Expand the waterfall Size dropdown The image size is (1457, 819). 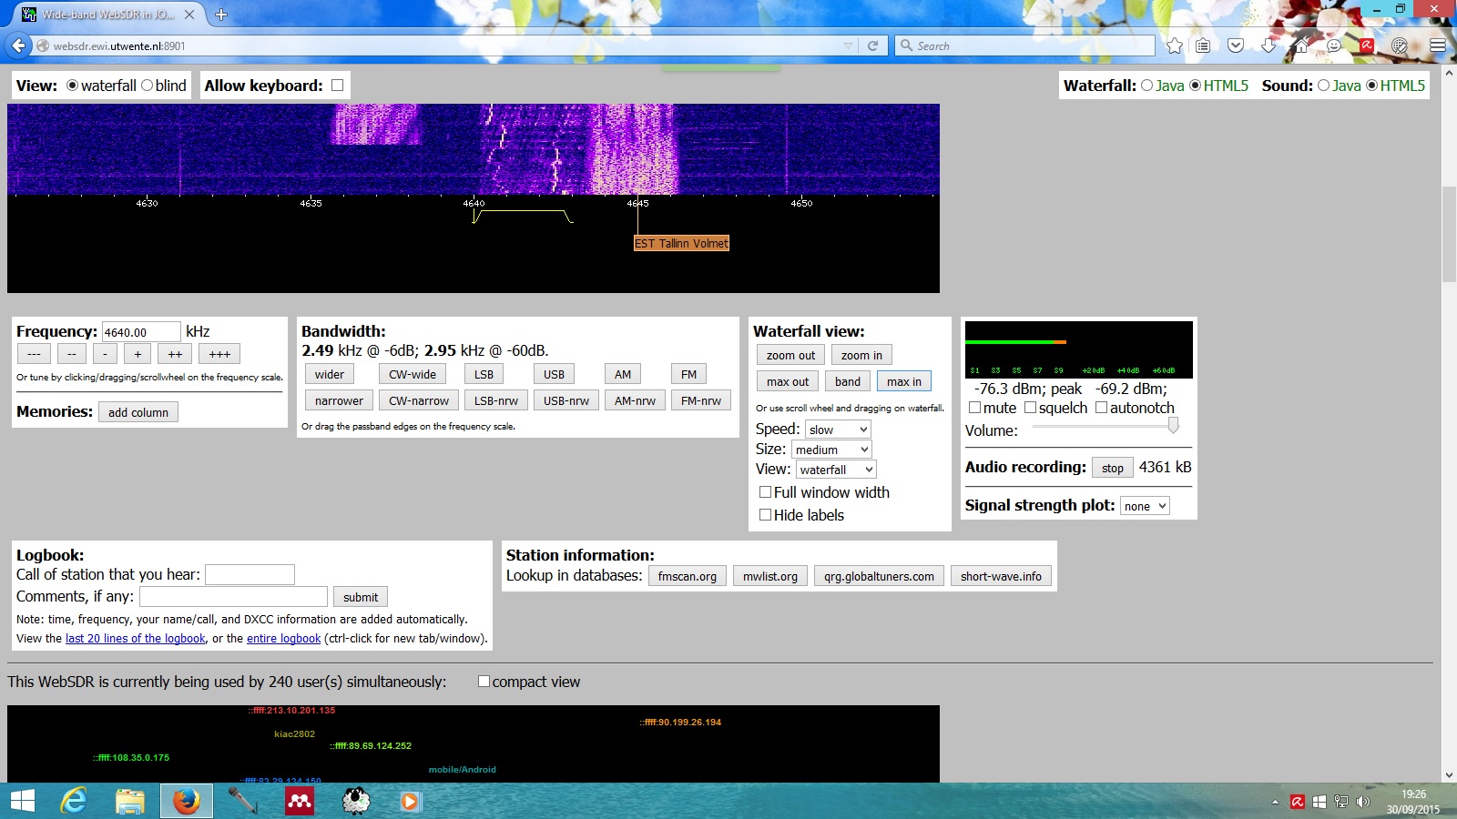(832, 450)
